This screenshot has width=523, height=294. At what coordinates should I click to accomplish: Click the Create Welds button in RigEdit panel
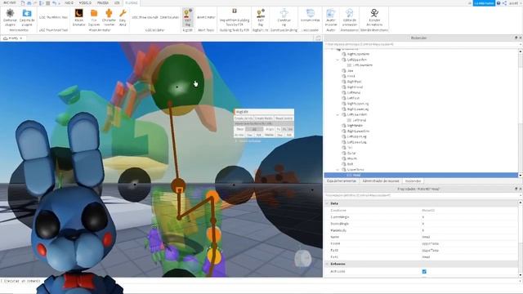coord(263,118)
